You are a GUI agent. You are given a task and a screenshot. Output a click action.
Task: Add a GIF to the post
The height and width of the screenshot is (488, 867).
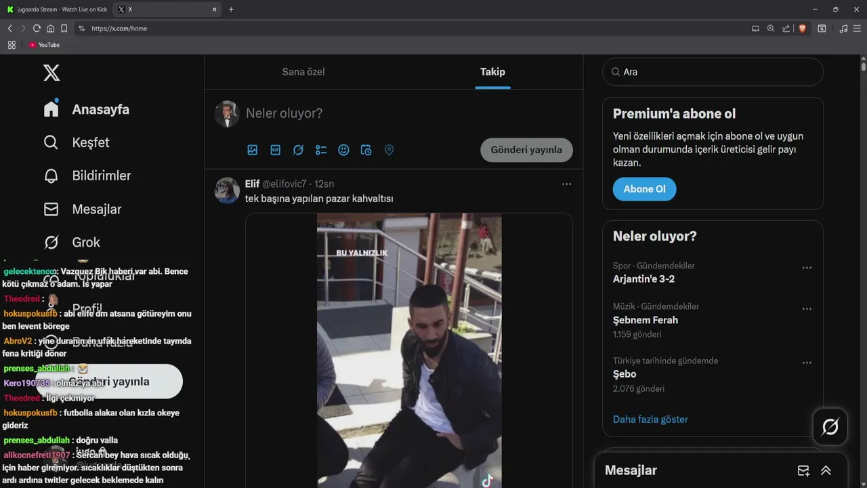coord(276,150)
